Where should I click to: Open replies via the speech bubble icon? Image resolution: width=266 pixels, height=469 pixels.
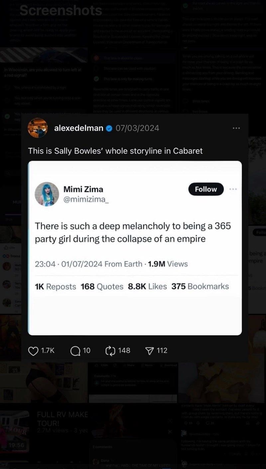pyautogui.click(x=75, y=351)
